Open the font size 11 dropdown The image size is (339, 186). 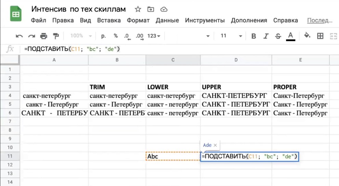pyautogui.click(x=231, y=36)
